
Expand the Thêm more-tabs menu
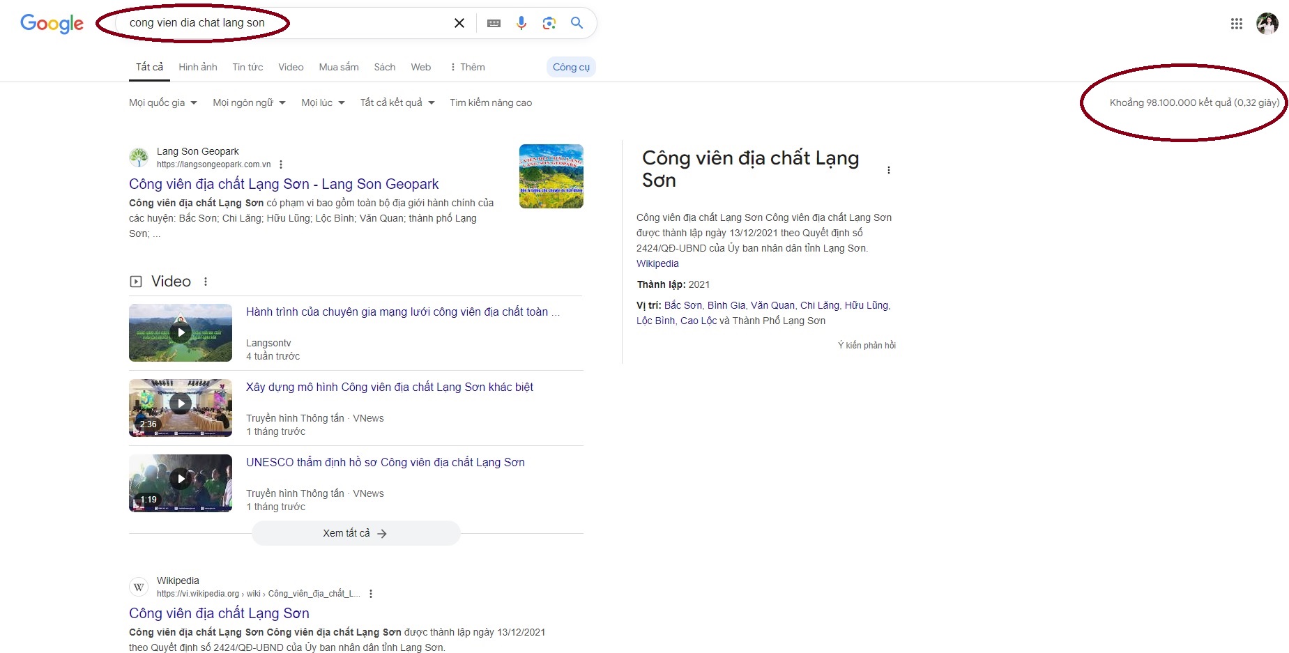(x=467, y=67)
